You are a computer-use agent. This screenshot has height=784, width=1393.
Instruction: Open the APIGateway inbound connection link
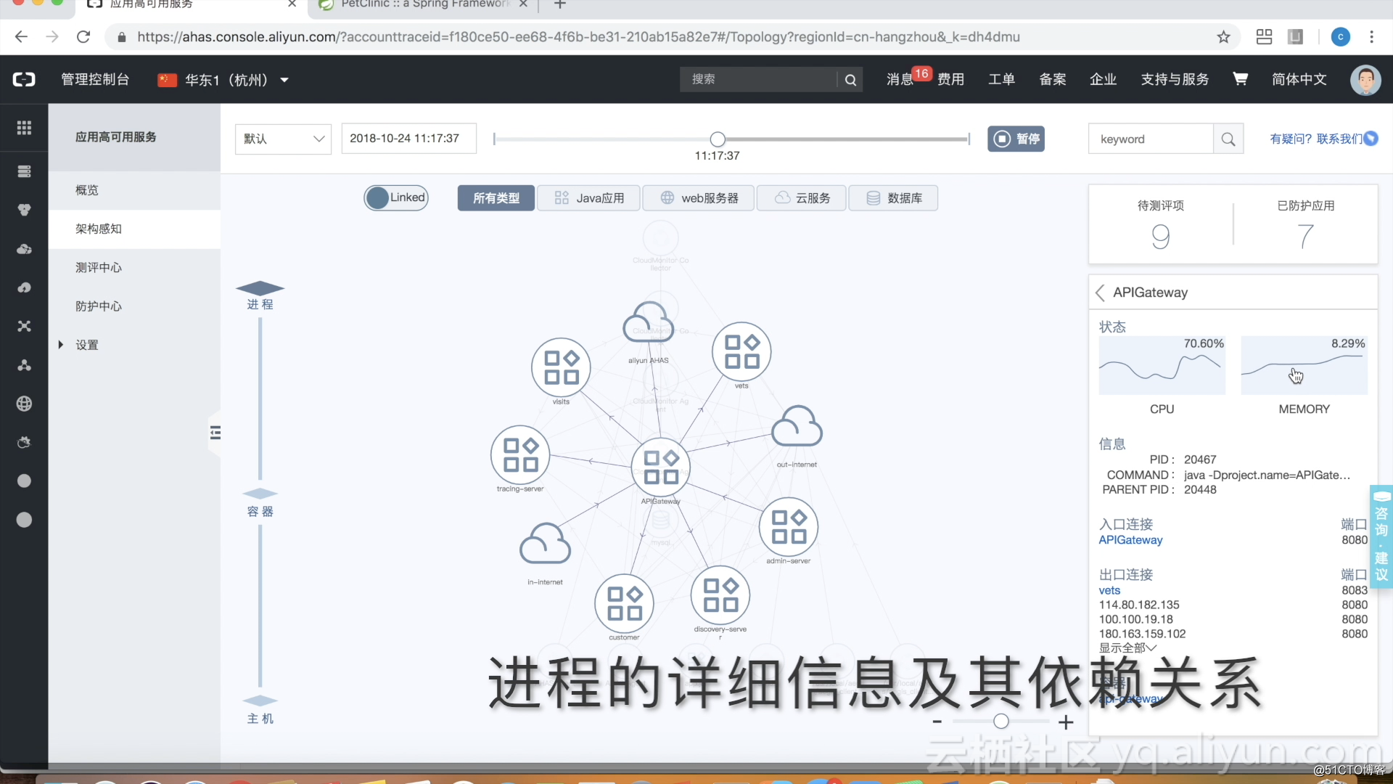coord(1130,540)
